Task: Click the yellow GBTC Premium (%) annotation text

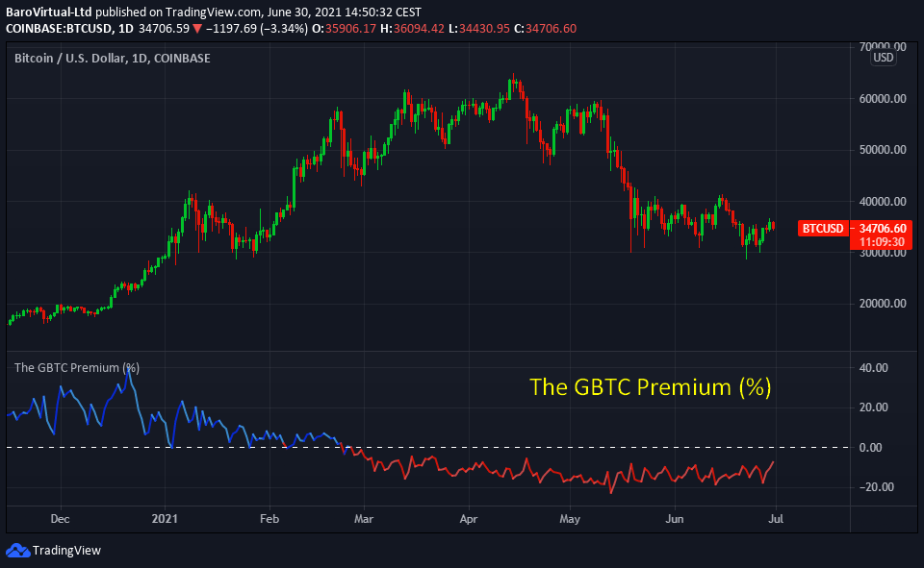Action: point(651,386)
